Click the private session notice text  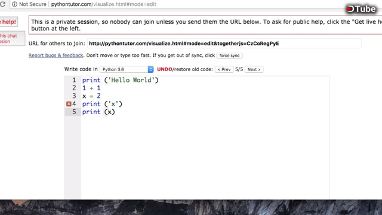pos(207,25)
